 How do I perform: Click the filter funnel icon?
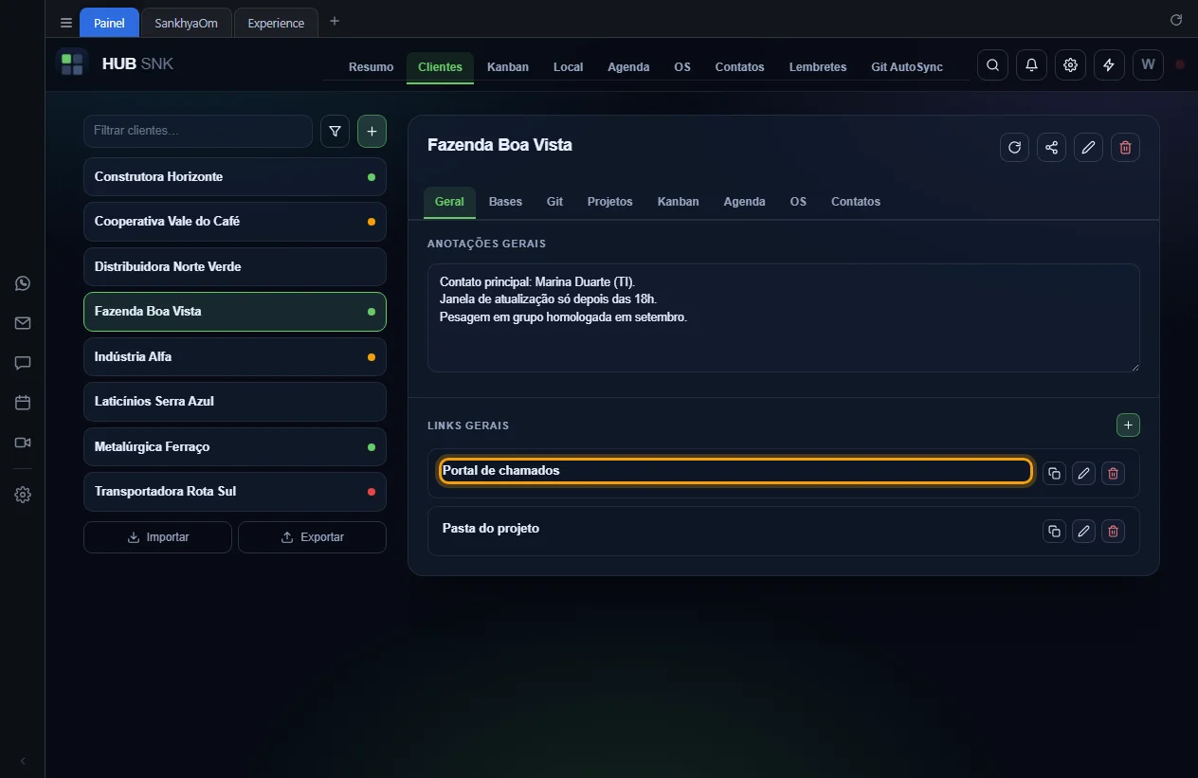click(x=335, y=132)
